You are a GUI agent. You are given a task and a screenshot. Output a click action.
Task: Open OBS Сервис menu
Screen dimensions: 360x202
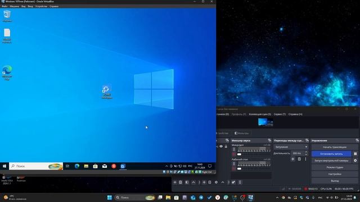click(280, 114)
